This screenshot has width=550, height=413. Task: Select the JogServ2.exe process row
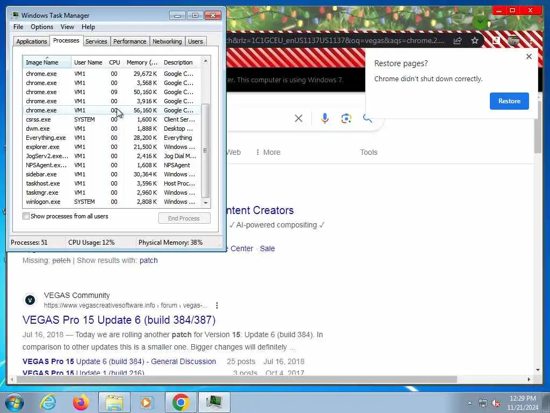pyautogui.click(x=112, y=156)
